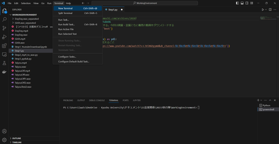This screenshot has width=279, height=144.
Task: Choose Configure Default Build Task... entry
Action: click(x=77, y=61)
